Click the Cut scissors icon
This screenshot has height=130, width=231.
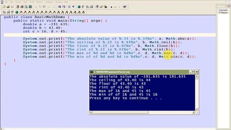pyautogui.click(x=36, y=7)
